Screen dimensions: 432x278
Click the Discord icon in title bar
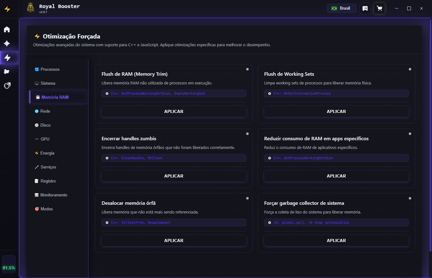click(365, 8)
